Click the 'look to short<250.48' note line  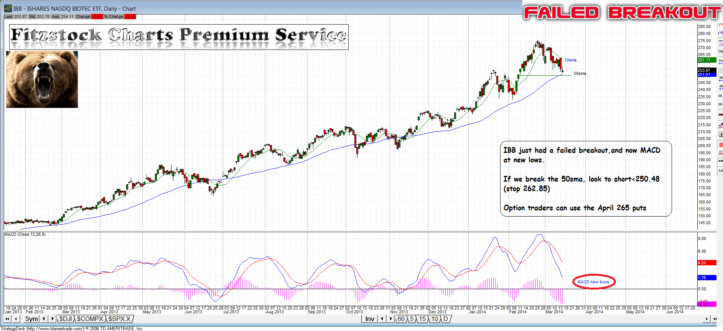pyautogui.click(x=581, y=179)
